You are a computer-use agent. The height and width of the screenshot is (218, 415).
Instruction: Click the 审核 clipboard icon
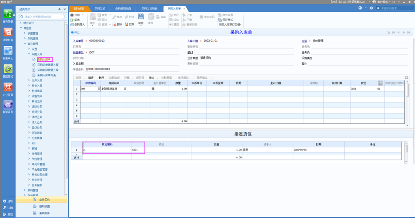point(151,17)
